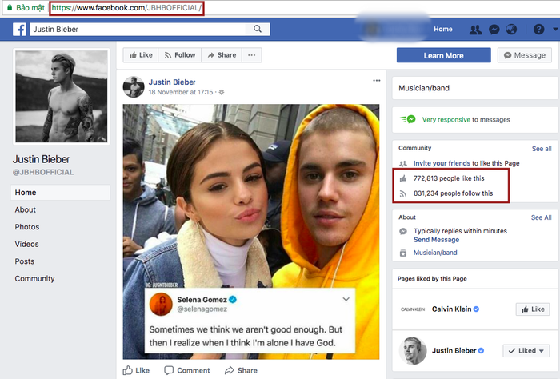
Task: Click the Calvin Klein logo thumbnail
Action: (413, 309)
